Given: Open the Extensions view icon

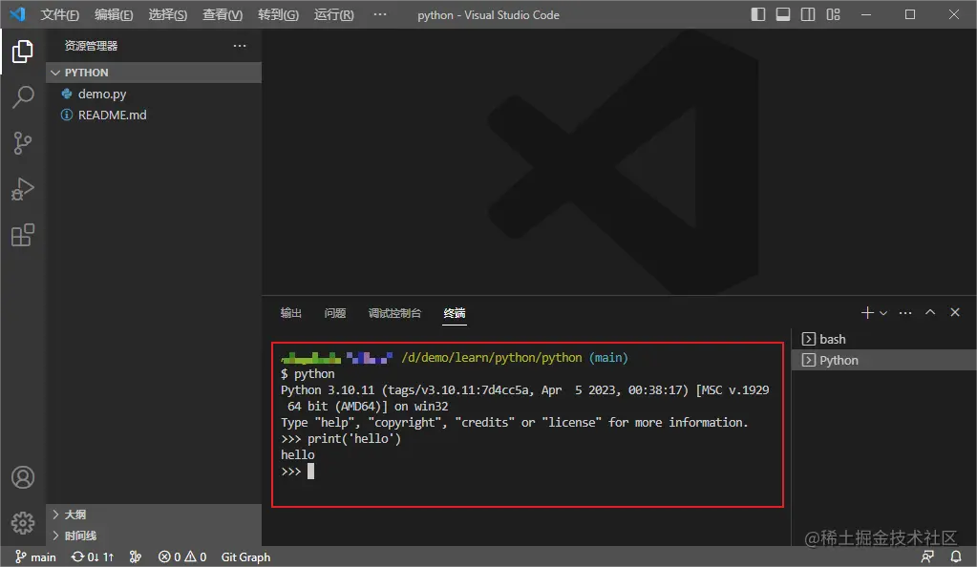Looking at the screenshot, I should pos(22,235).
